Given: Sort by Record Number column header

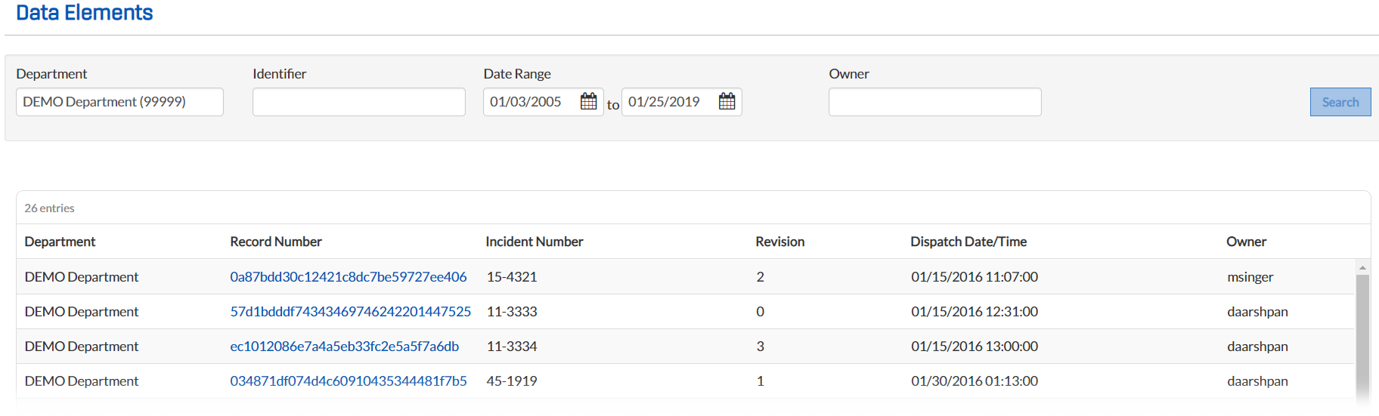Looking at the screenshot, I should (x=276, y=242).
